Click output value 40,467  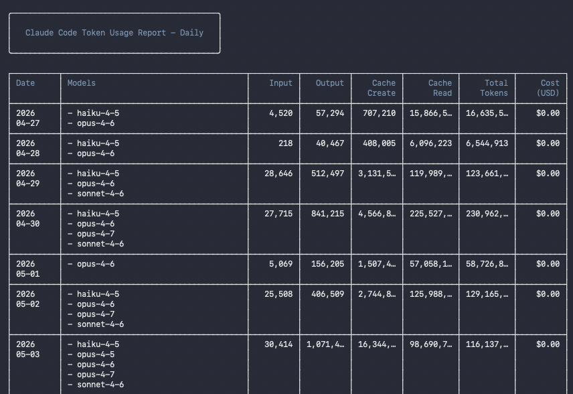[330, 143]
